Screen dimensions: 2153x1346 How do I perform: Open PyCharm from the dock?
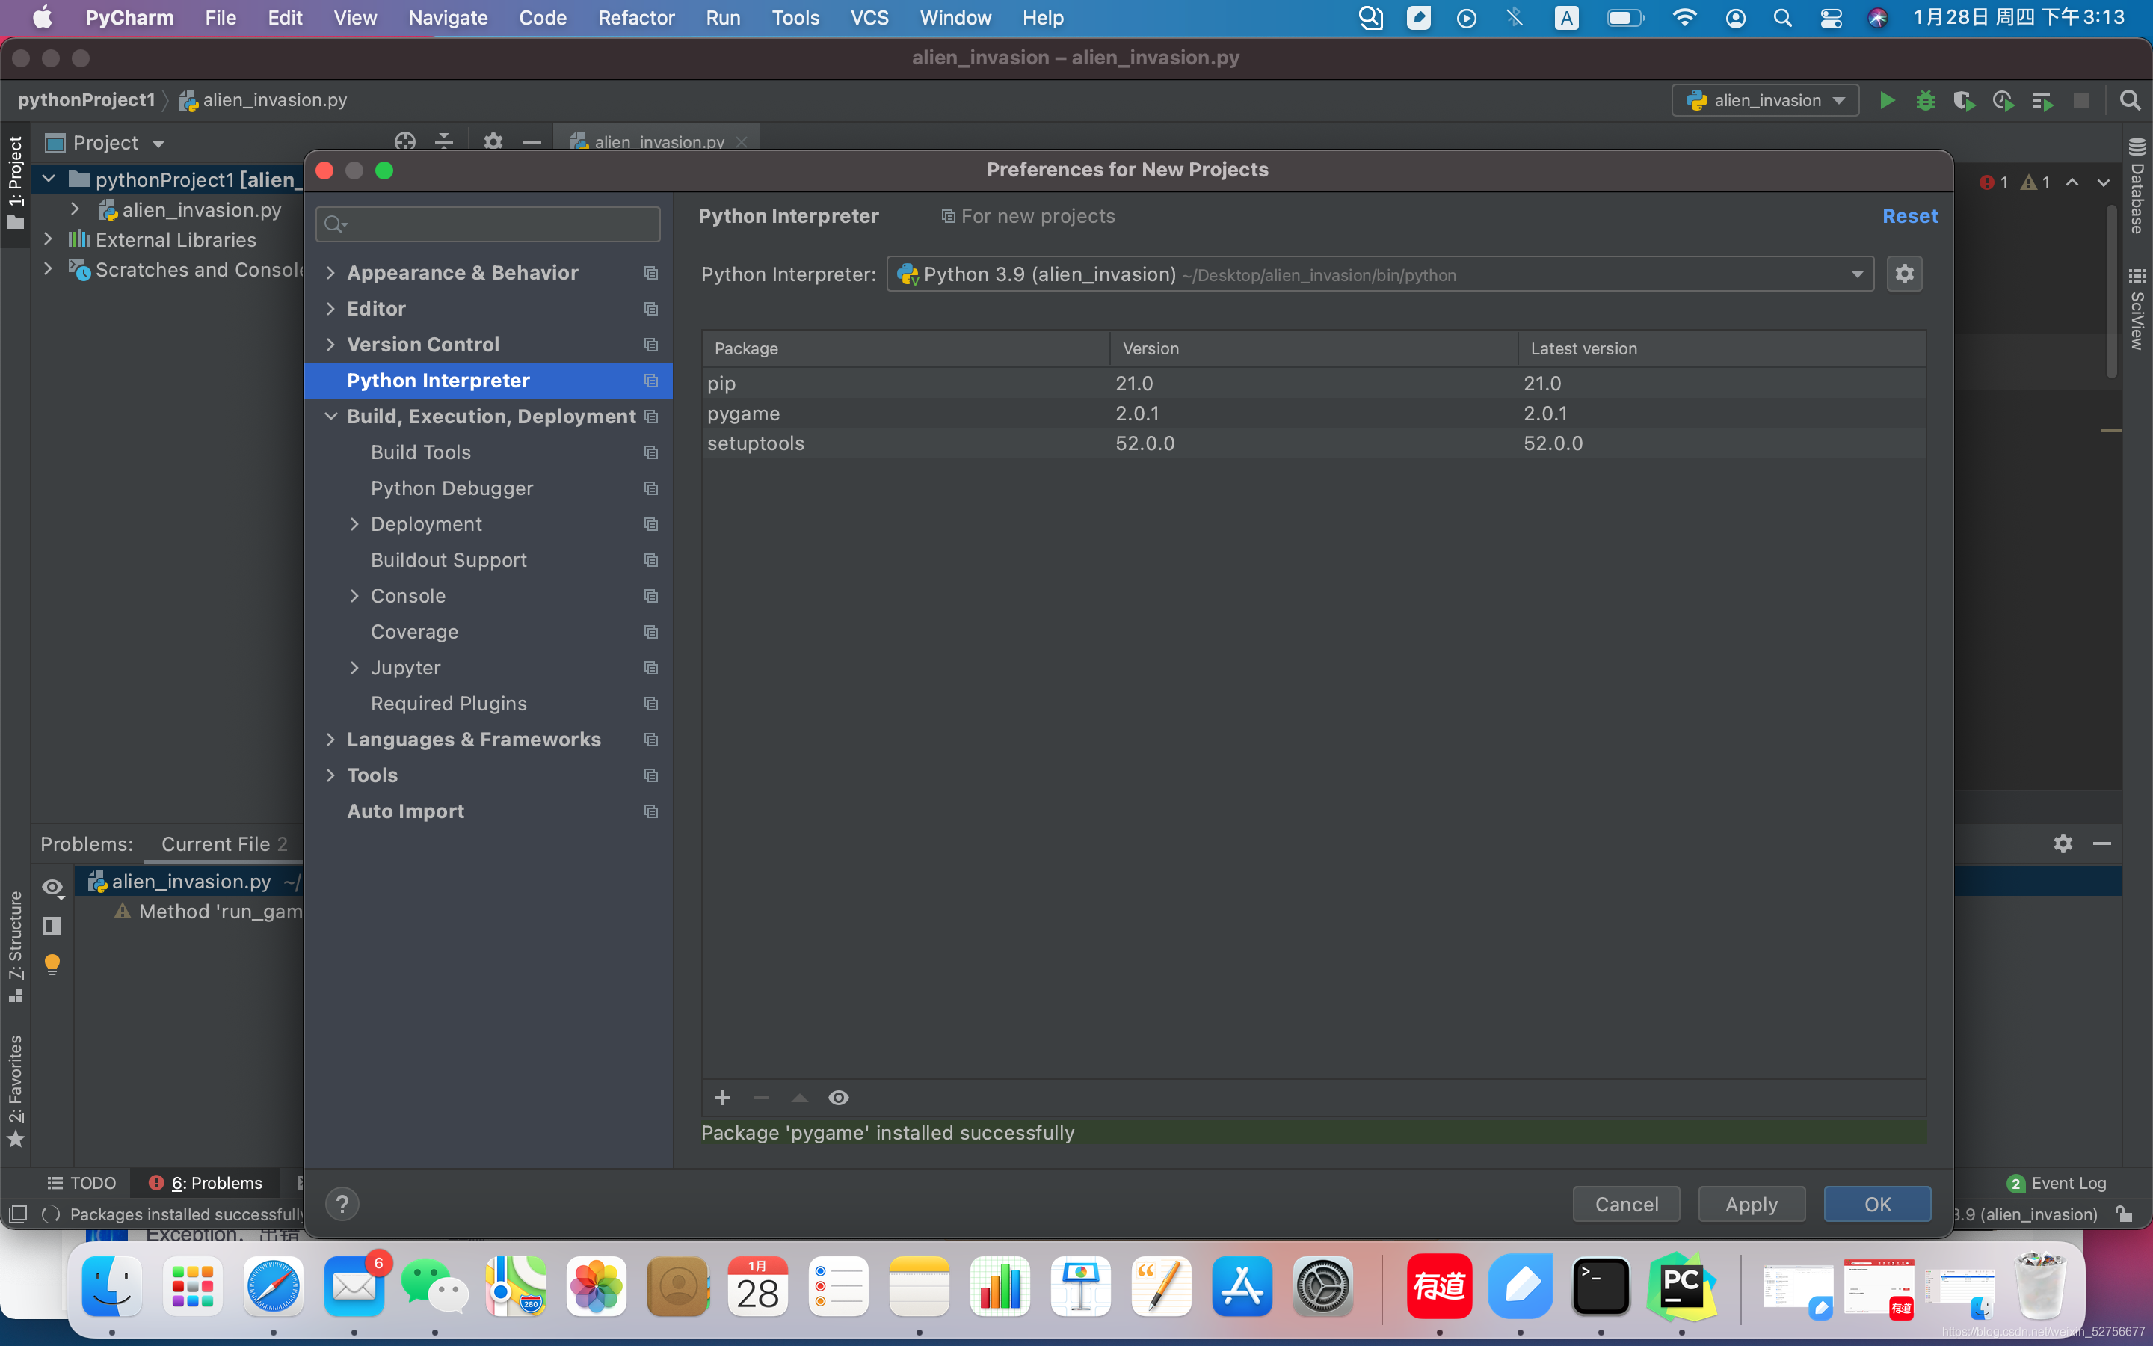(1681, 1285)
